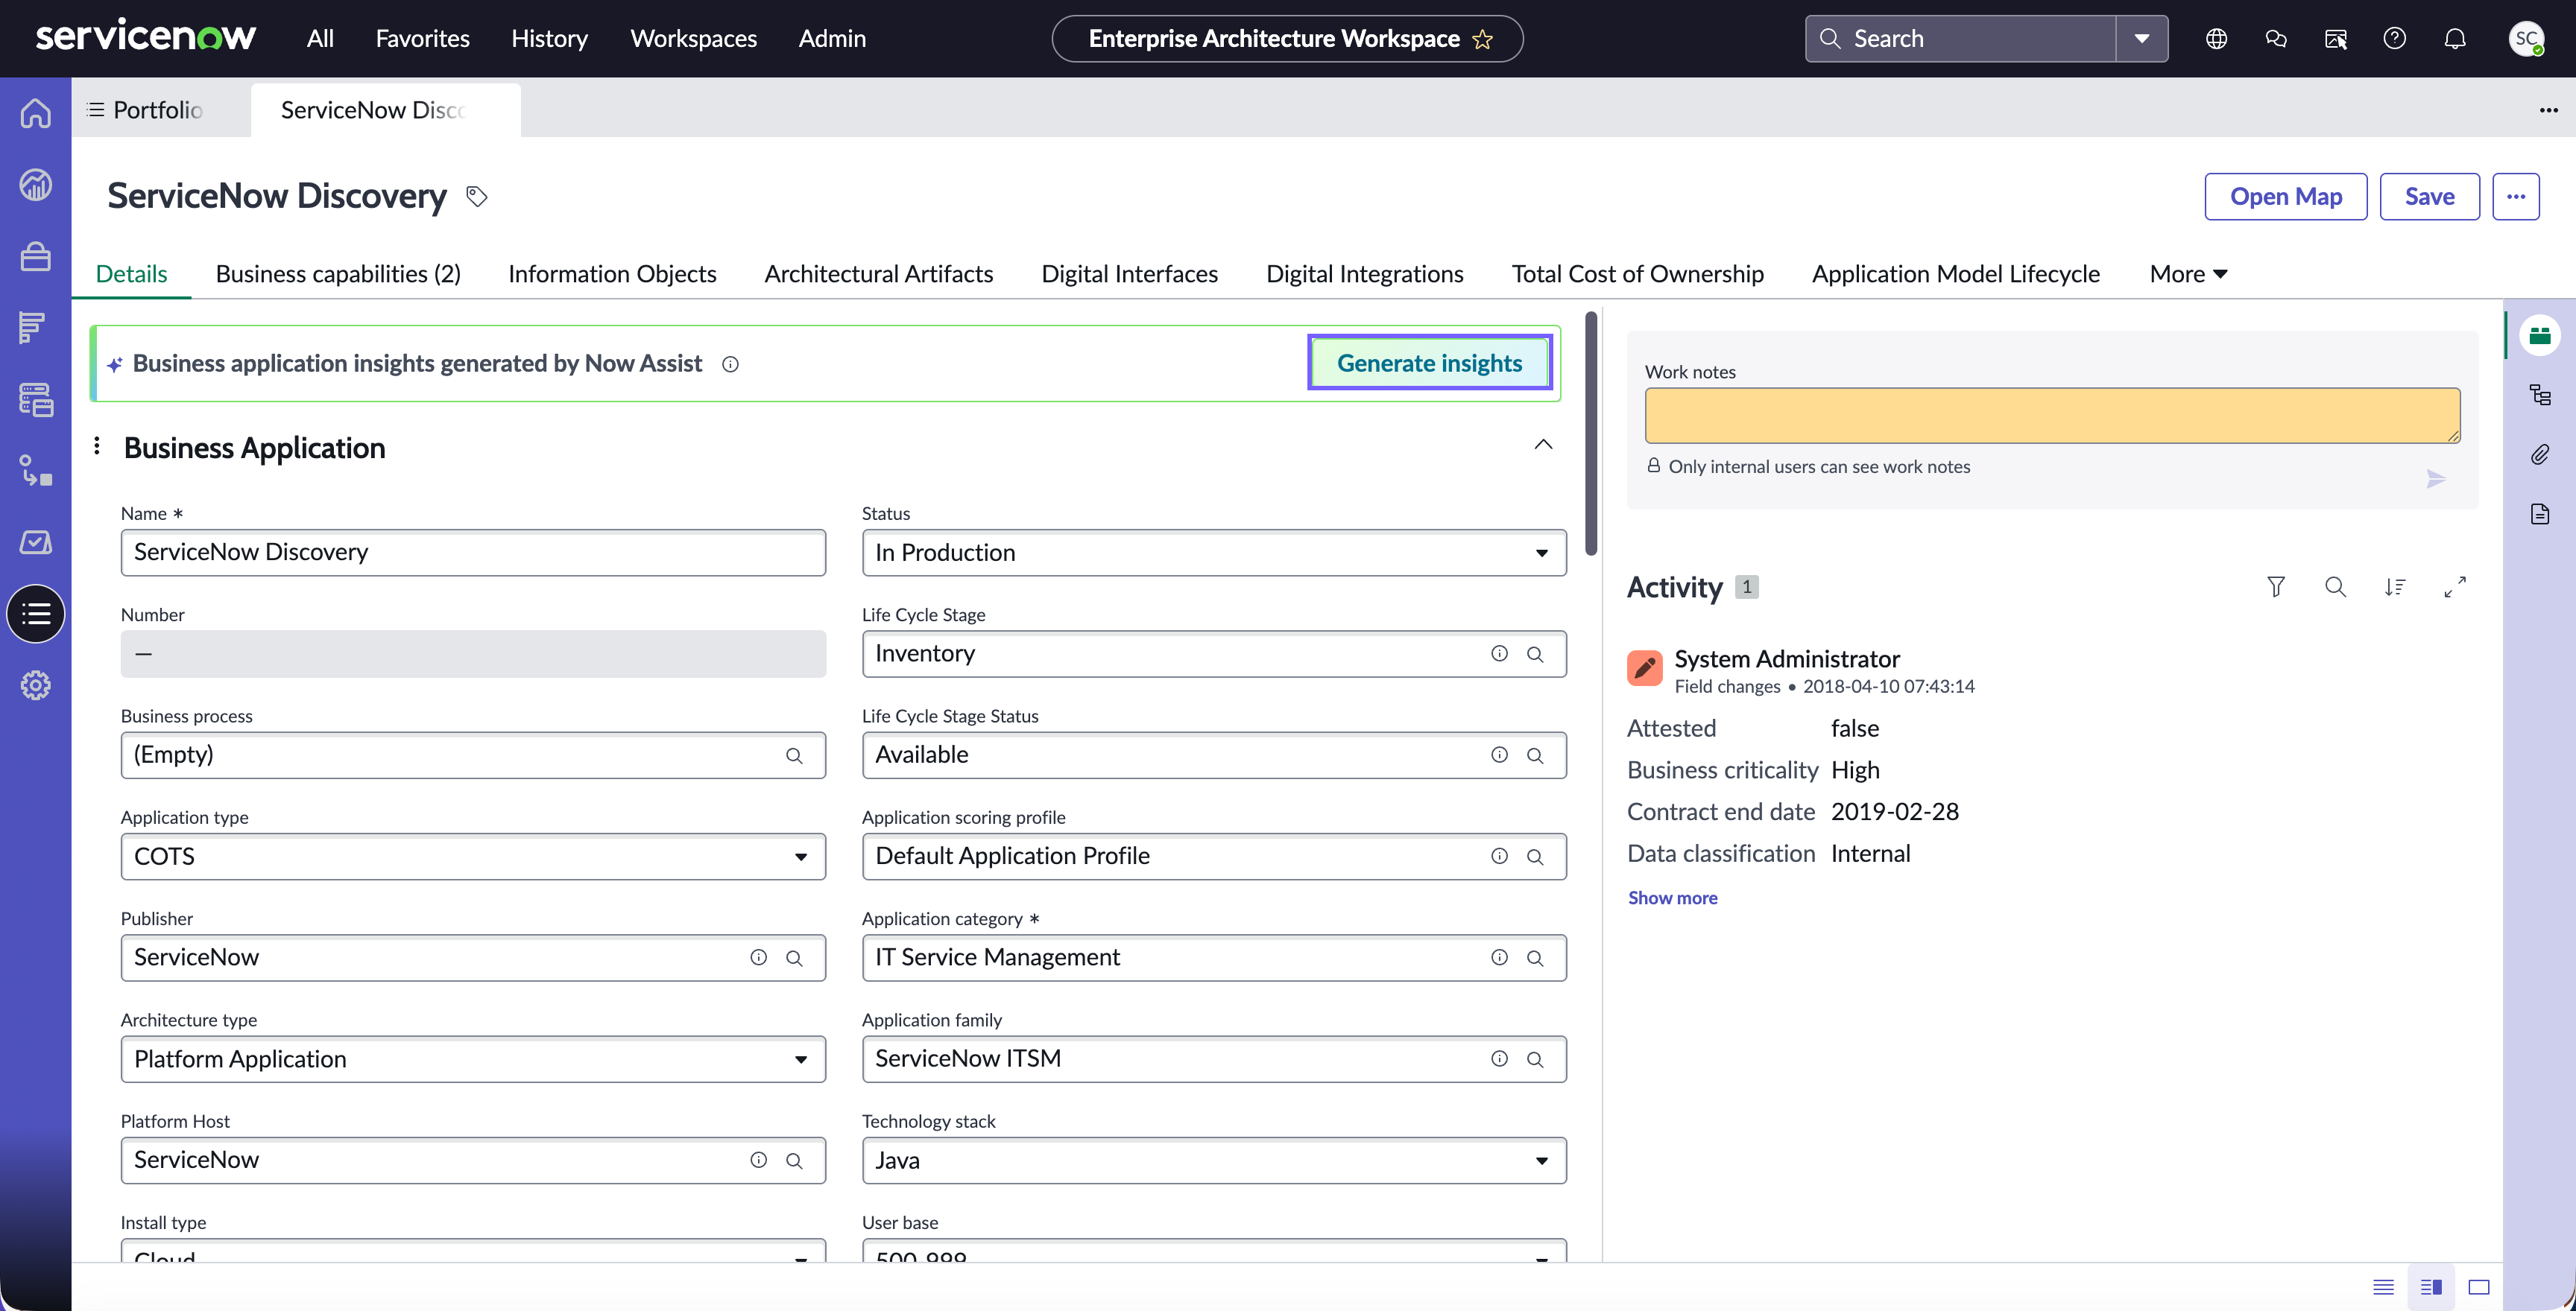The width and height of the screenshot is (2576, 1311).
Task: Open the chat conversations icon in header
Action: pyautogui.click(x=2275, y=38)
